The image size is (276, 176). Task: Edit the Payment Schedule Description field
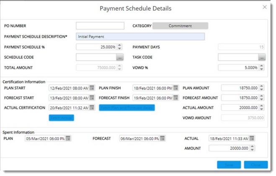140,36
